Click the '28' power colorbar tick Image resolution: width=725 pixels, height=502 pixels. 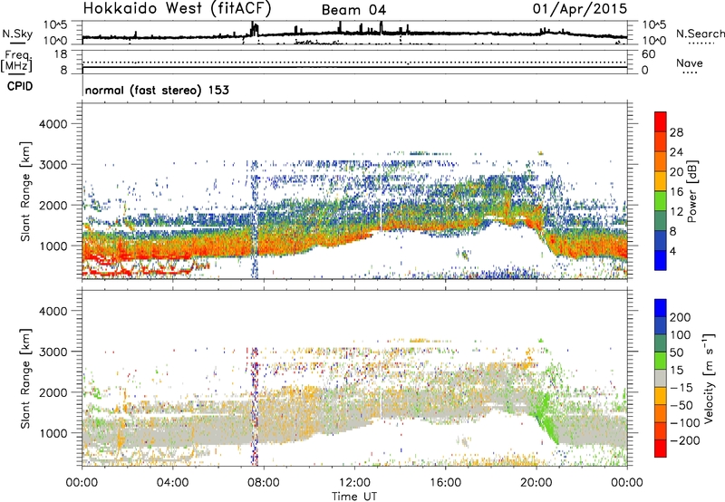676,132
